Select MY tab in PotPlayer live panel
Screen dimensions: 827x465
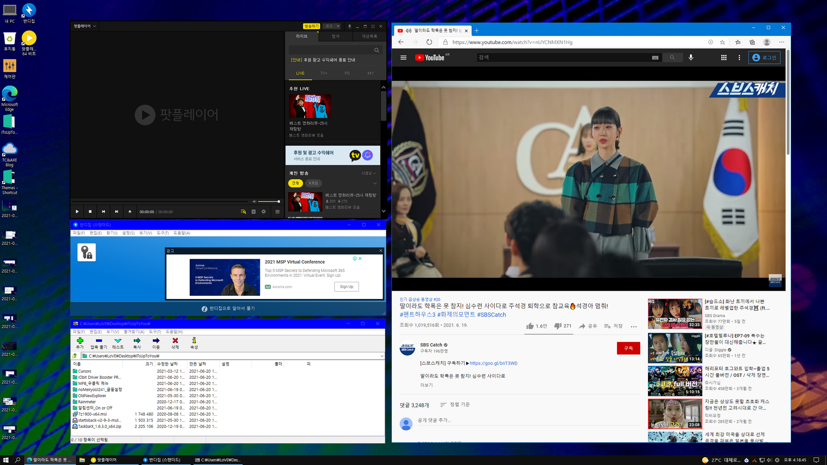pos(371,73)
